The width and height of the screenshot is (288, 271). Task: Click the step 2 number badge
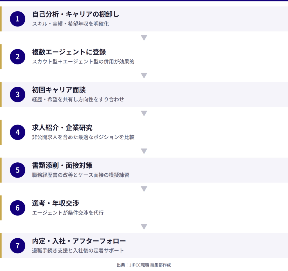point(18,57)
